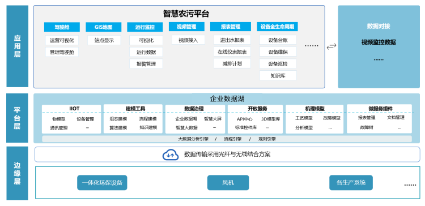Select the 运行数据 box
Screen dimensions: 425x206
146,52
